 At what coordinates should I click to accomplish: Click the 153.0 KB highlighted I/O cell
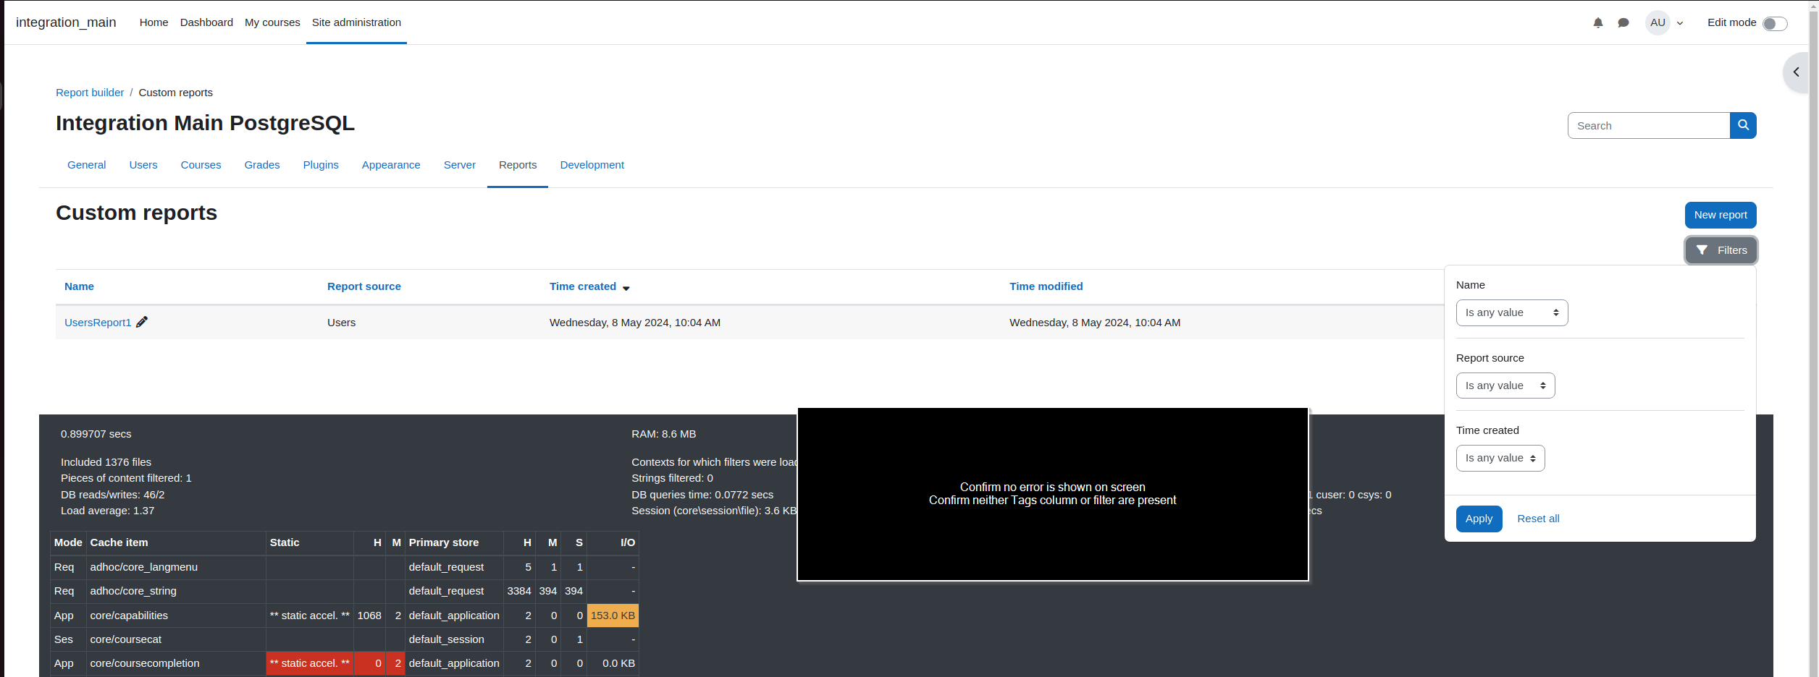pos(613,616)
